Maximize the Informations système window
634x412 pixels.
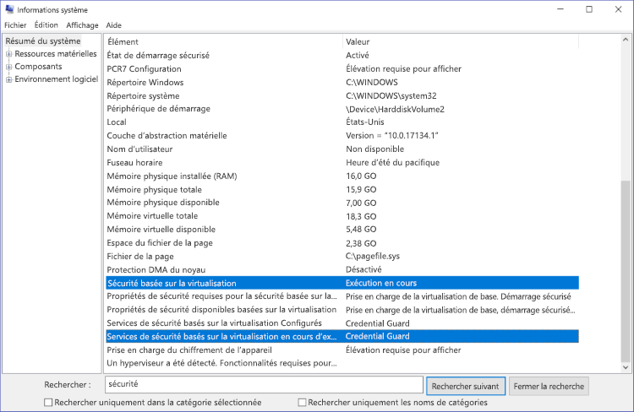tap(589, 9)
